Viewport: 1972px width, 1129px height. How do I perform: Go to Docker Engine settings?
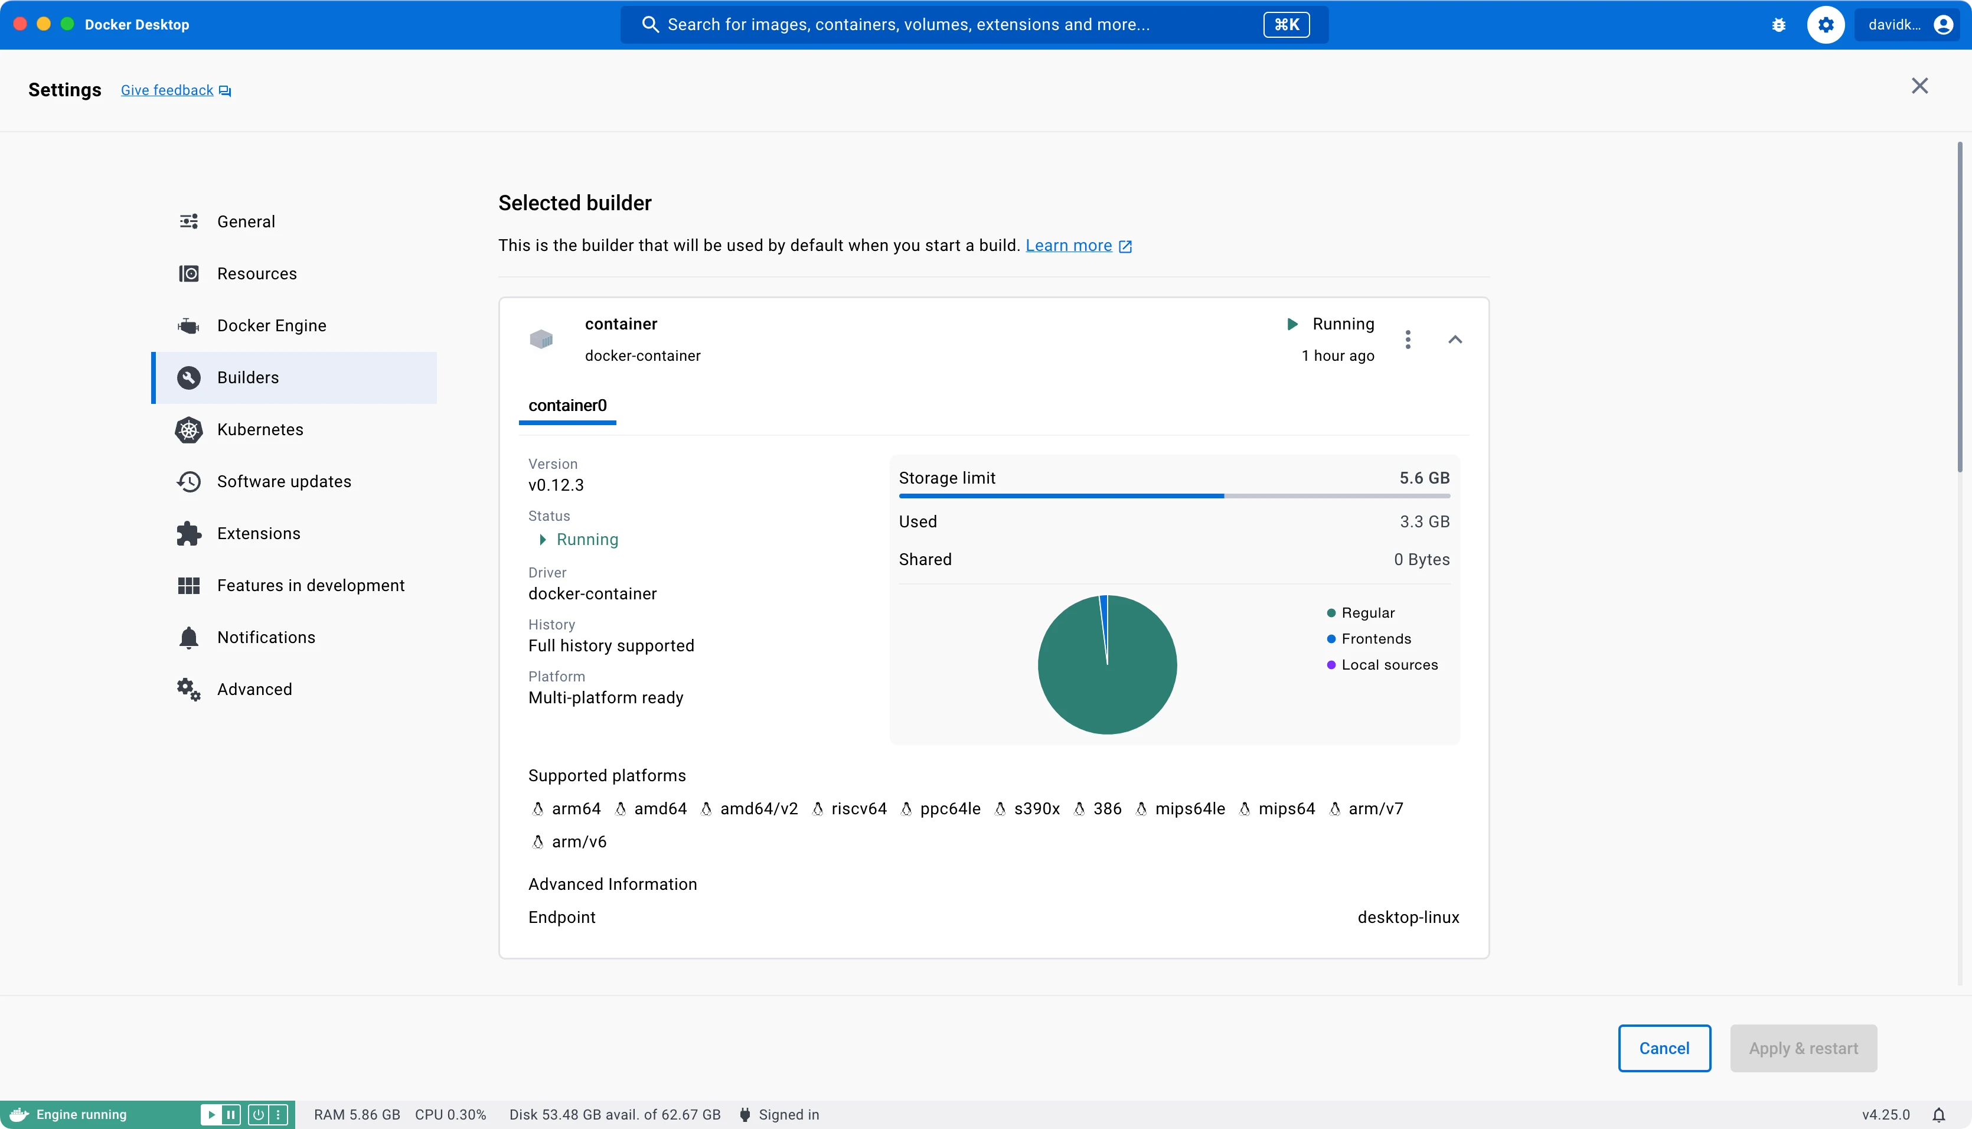(272, 326)
